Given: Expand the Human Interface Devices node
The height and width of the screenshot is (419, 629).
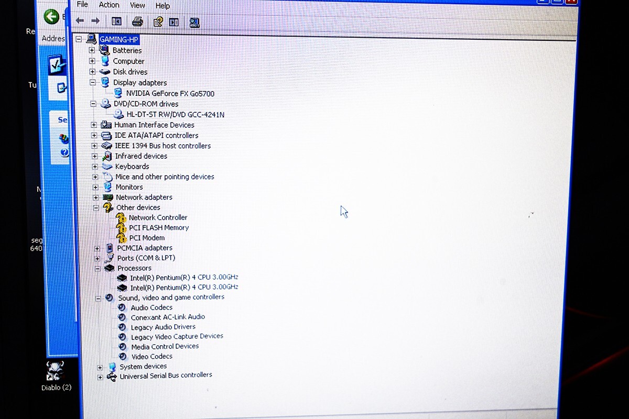Looking at the screenshot, I should coord(94,125).
